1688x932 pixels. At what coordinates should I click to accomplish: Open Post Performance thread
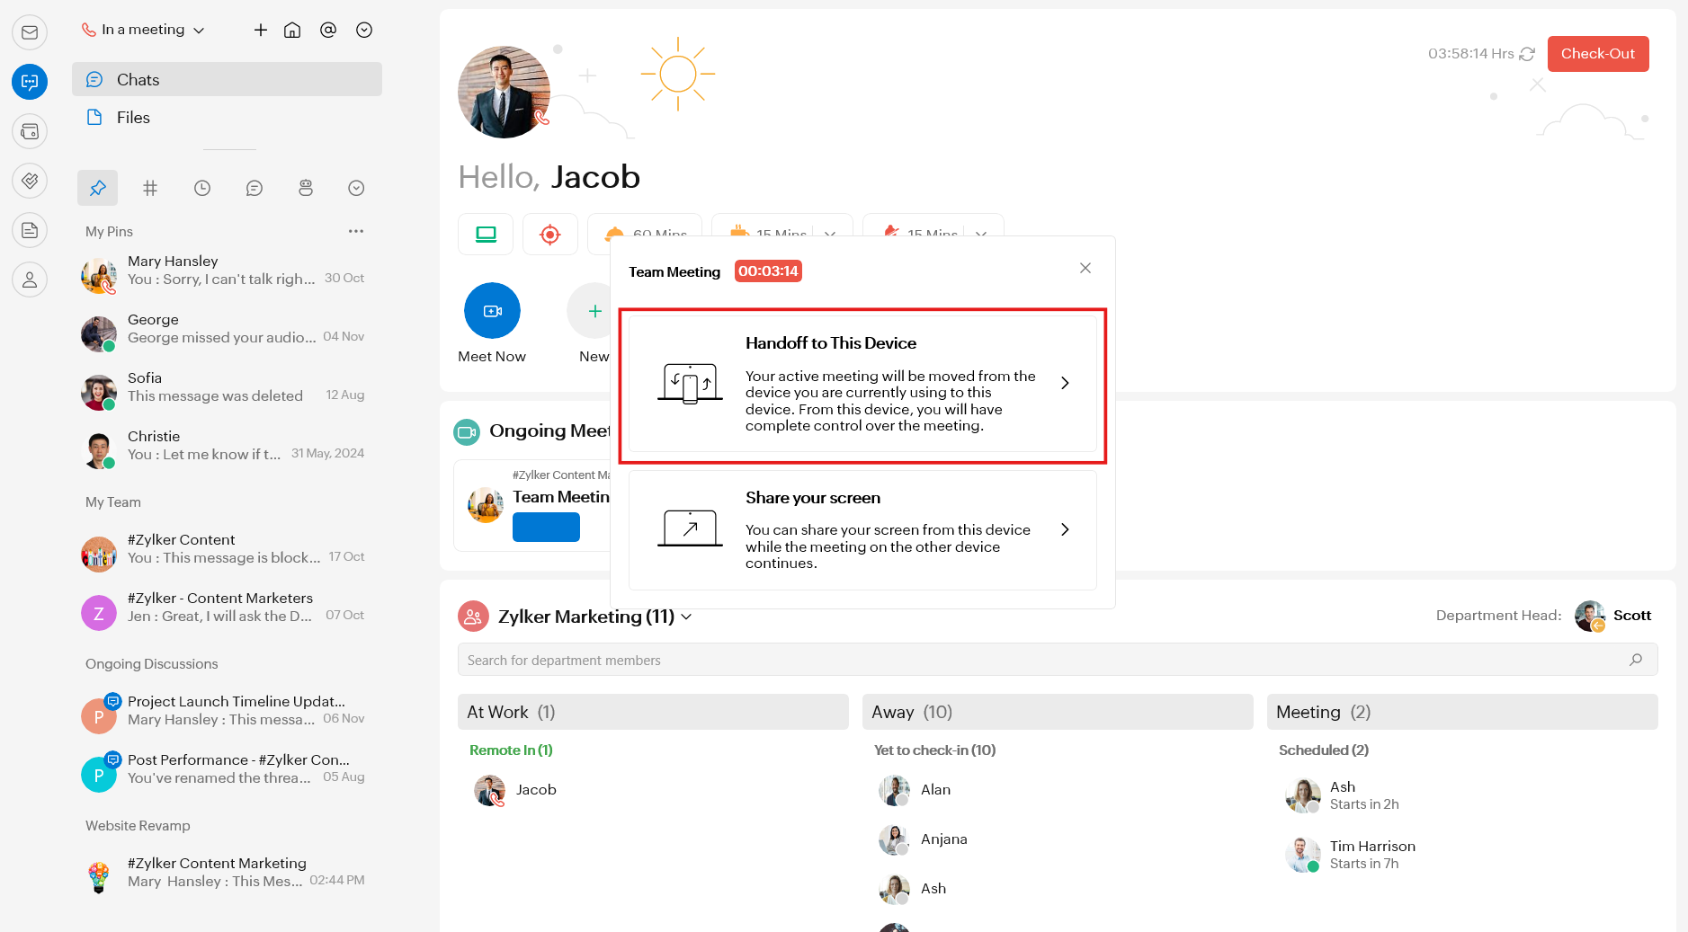(225, 769)
